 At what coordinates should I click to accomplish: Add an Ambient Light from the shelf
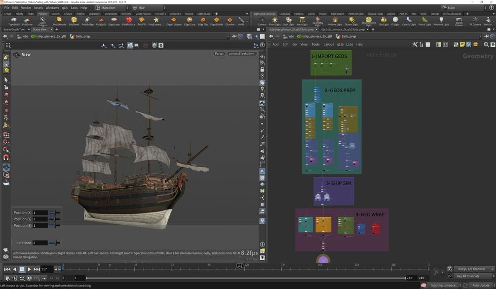pyautogui.click(x=441, y=21)
